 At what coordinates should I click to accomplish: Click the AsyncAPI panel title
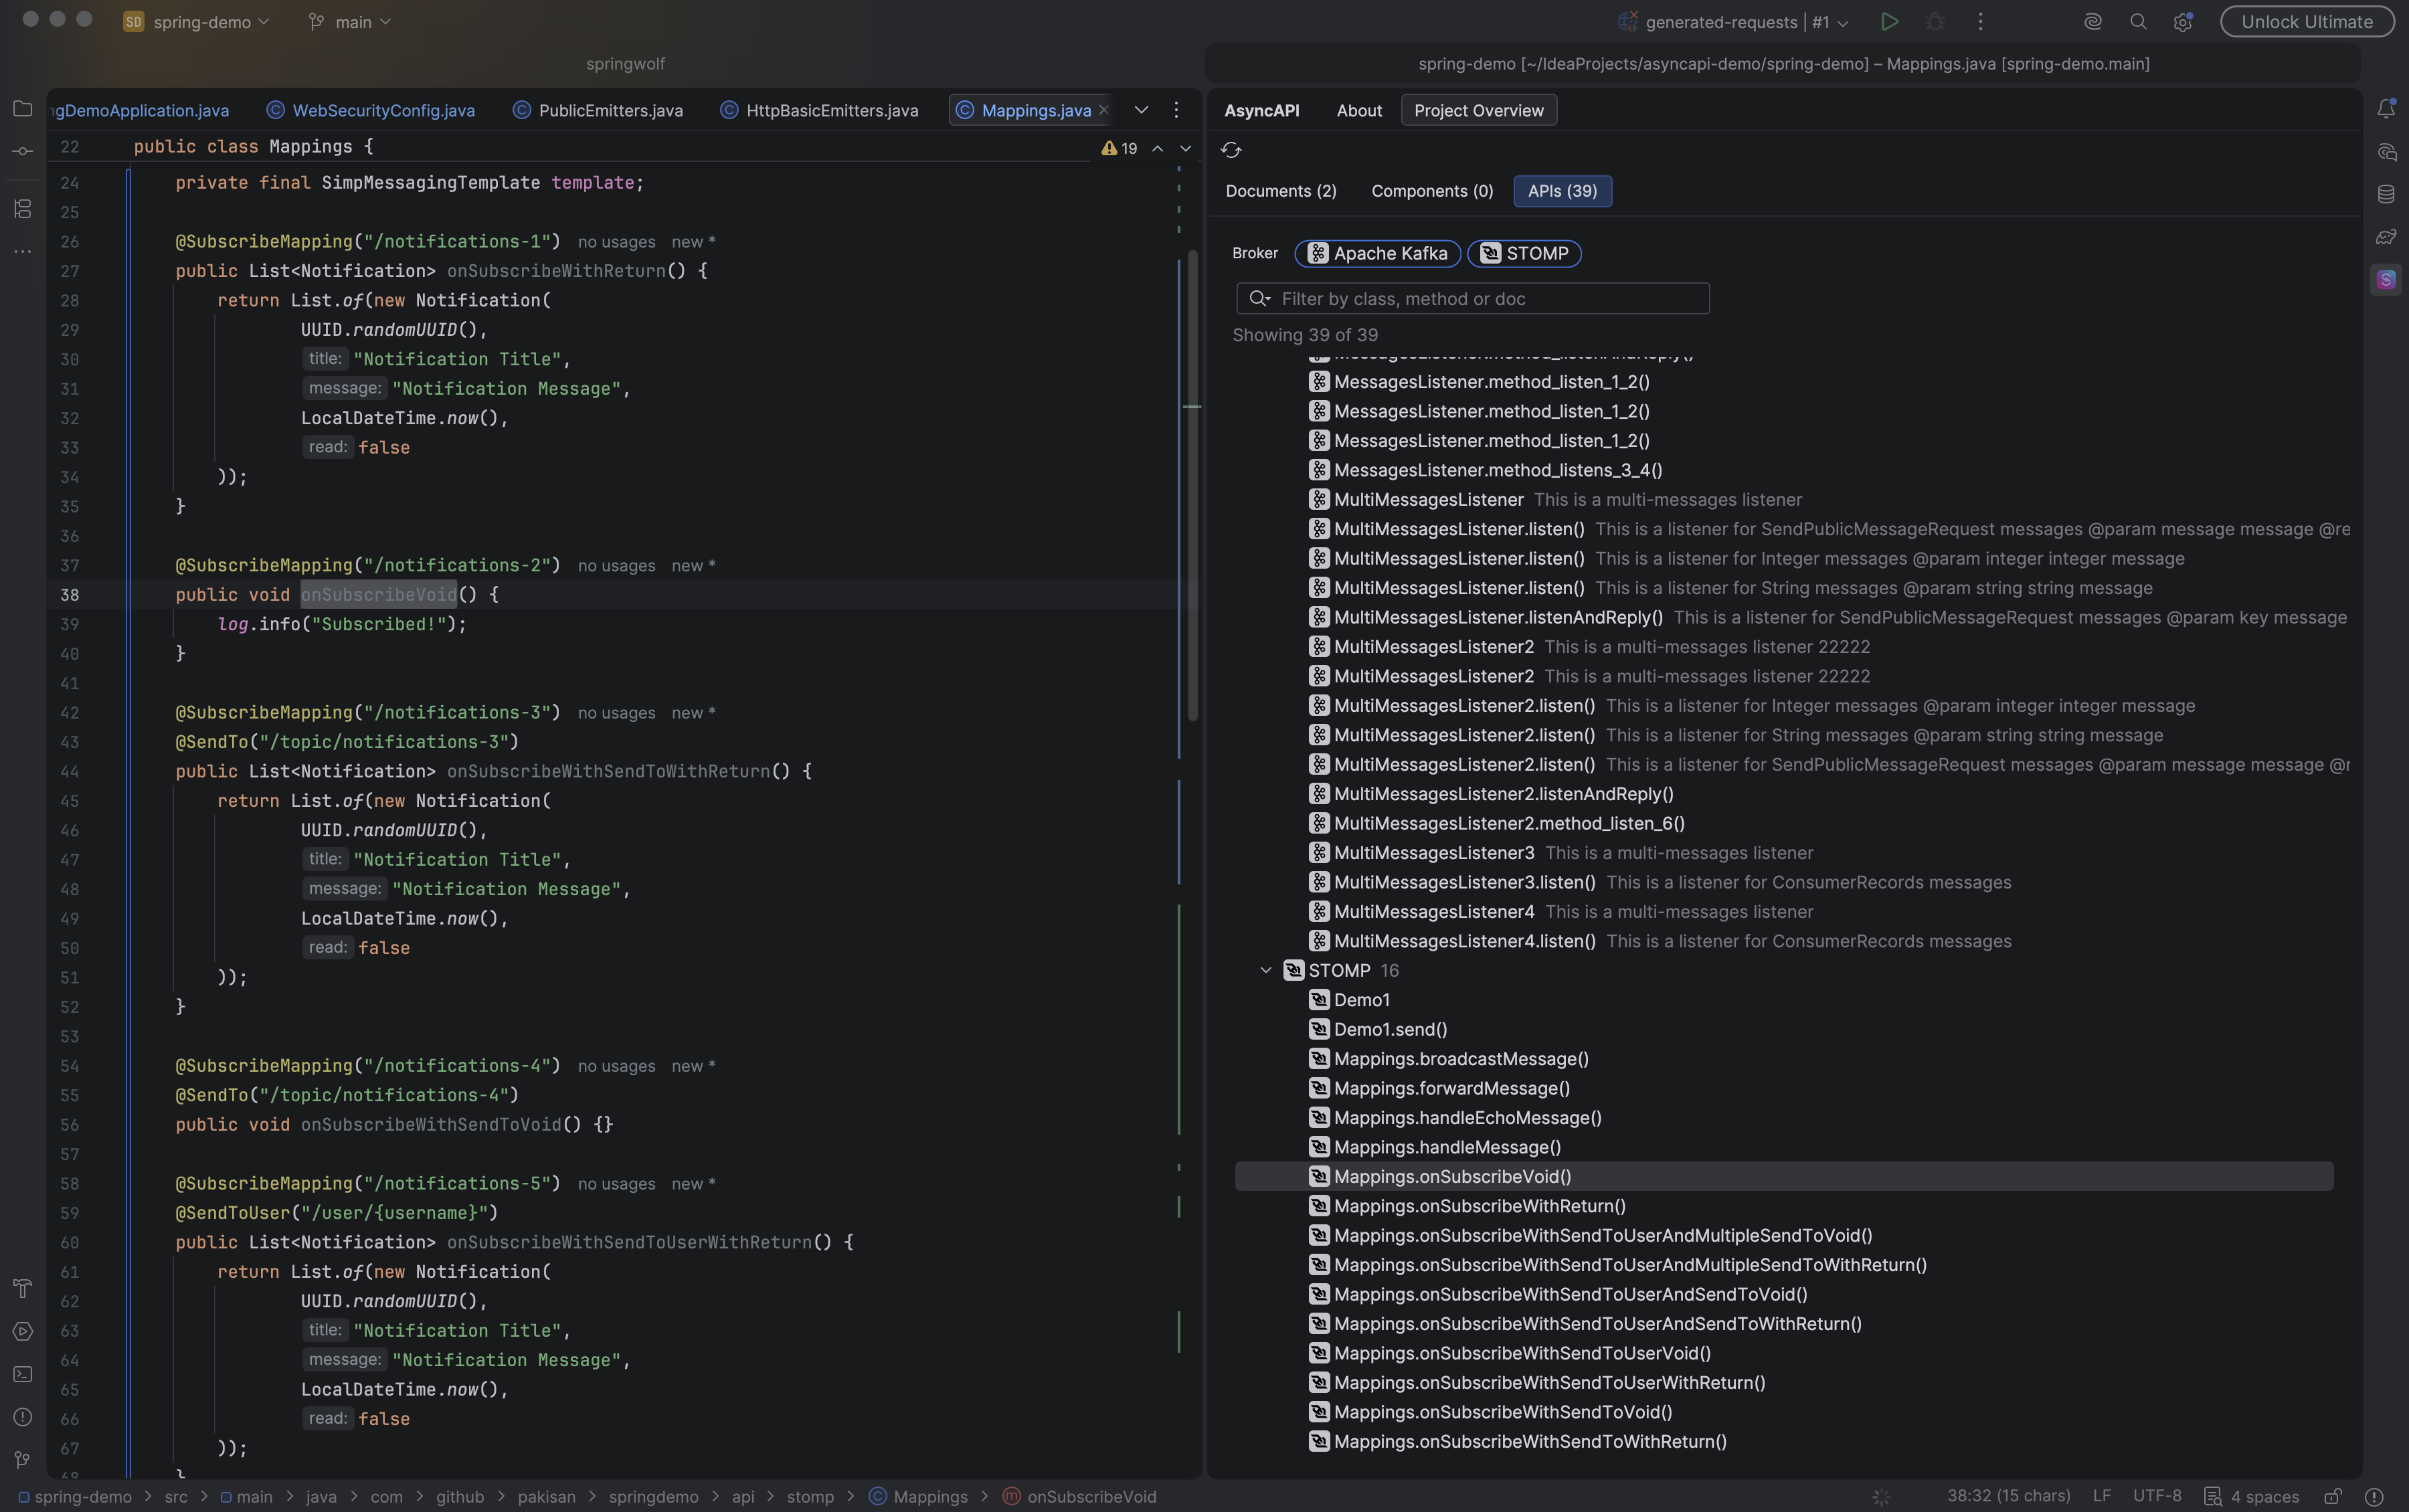[x=1262, y=110]
